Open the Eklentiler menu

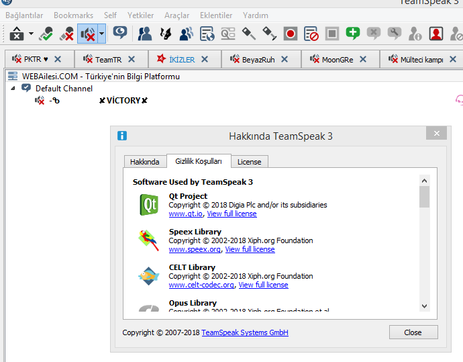point(216,15)
